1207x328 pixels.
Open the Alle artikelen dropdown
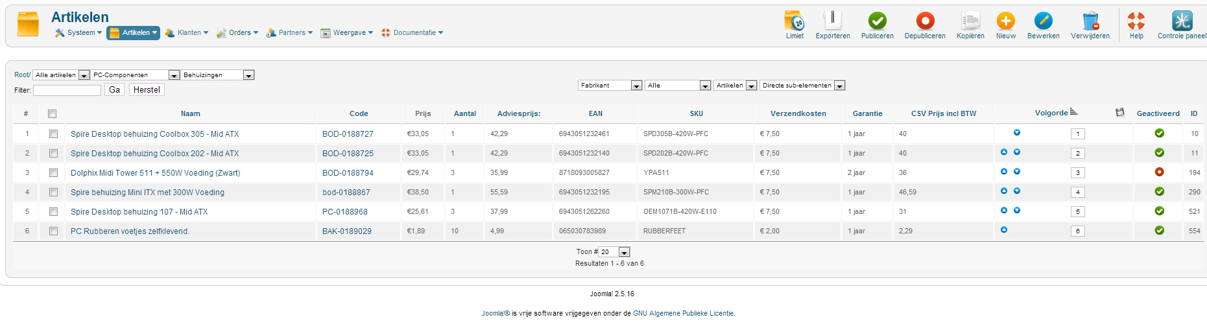(61, 75)
